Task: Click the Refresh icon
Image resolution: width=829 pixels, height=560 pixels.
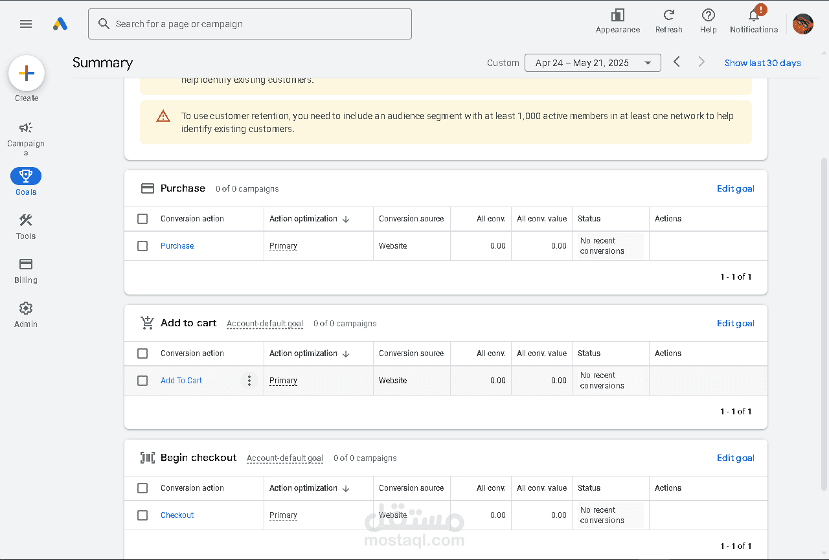Action: click(668, 16)
